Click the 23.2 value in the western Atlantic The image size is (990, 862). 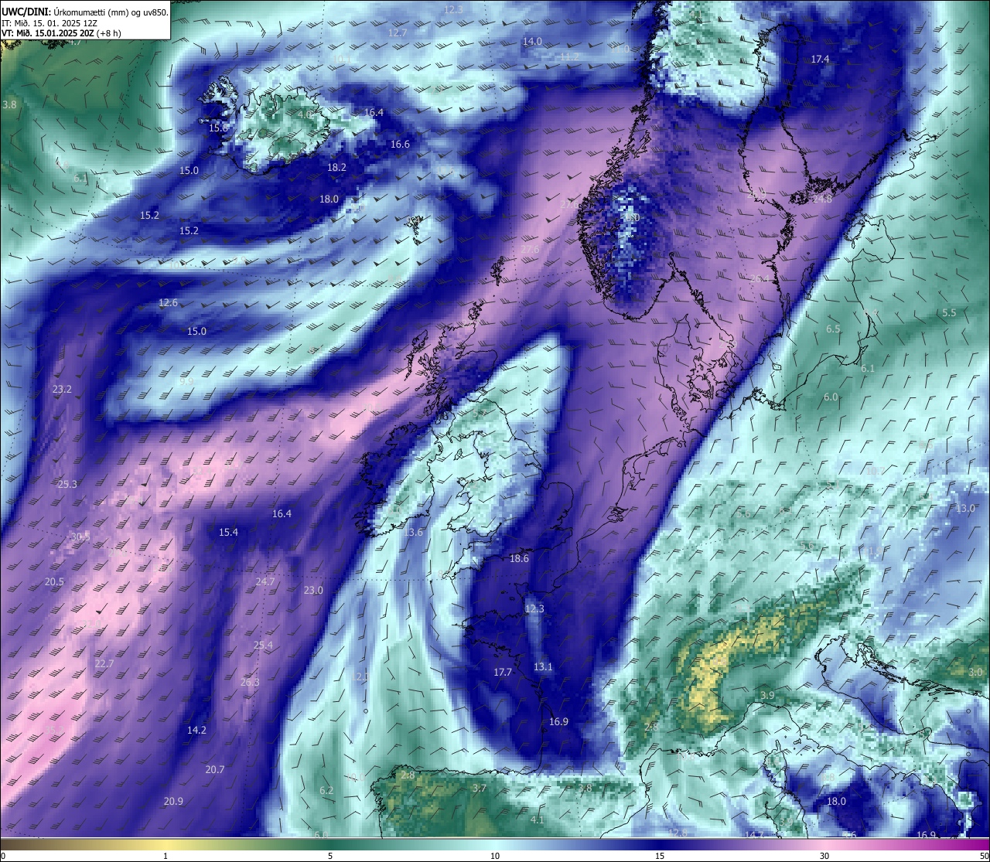click(62, 390)
